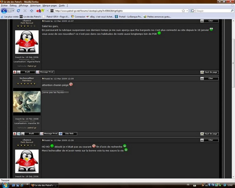Click Haut de page under chance's first post
Screen dimensions: 235x188
point(209,72)
